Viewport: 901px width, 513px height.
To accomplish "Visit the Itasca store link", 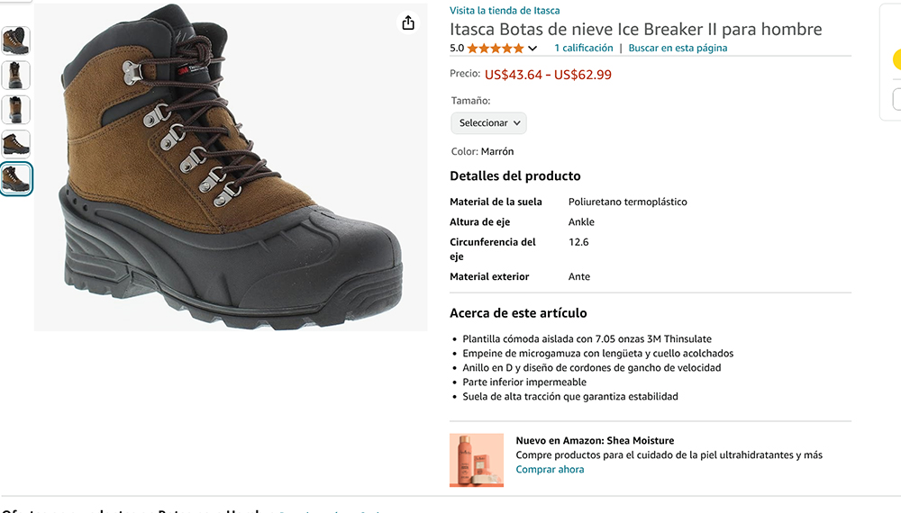I will [x=505, y=11].
